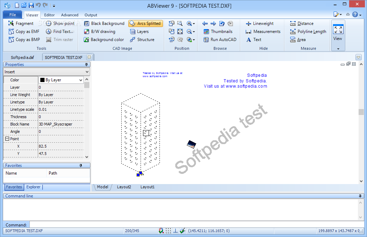
Task: Switch to the Layout2 tab
Action: point(124,187)
